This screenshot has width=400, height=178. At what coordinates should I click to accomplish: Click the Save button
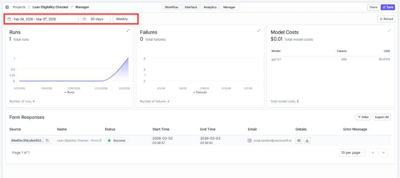(388, 7)
